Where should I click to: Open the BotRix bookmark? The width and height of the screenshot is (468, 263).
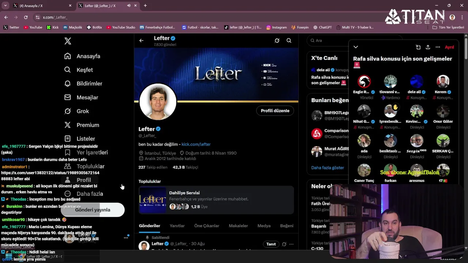tap(94, 27)
